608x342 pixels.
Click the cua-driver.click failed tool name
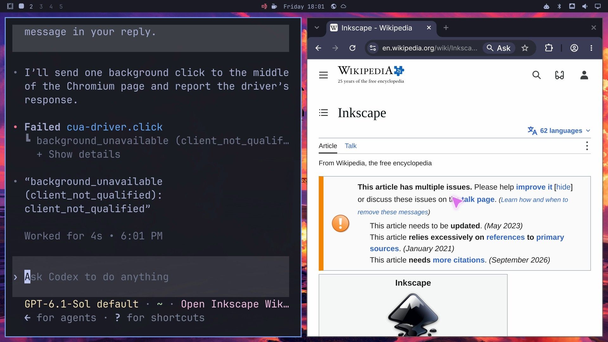[114, 127]
